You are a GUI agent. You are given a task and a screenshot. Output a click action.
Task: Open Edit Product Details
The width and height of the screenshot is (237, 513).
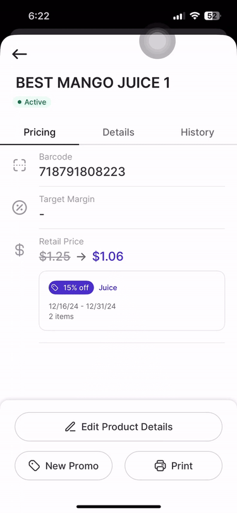pyautogui.click(x=119, y=427)
